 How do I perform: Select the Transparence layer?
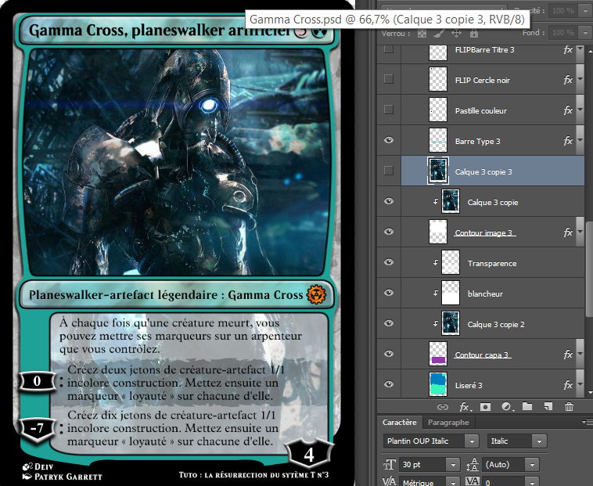point(491,263)
